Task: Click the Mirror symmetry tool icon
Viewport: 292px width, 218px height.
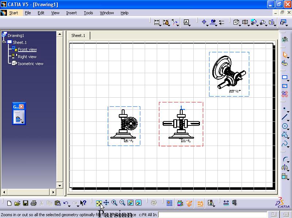Action: tap(285, 167)
